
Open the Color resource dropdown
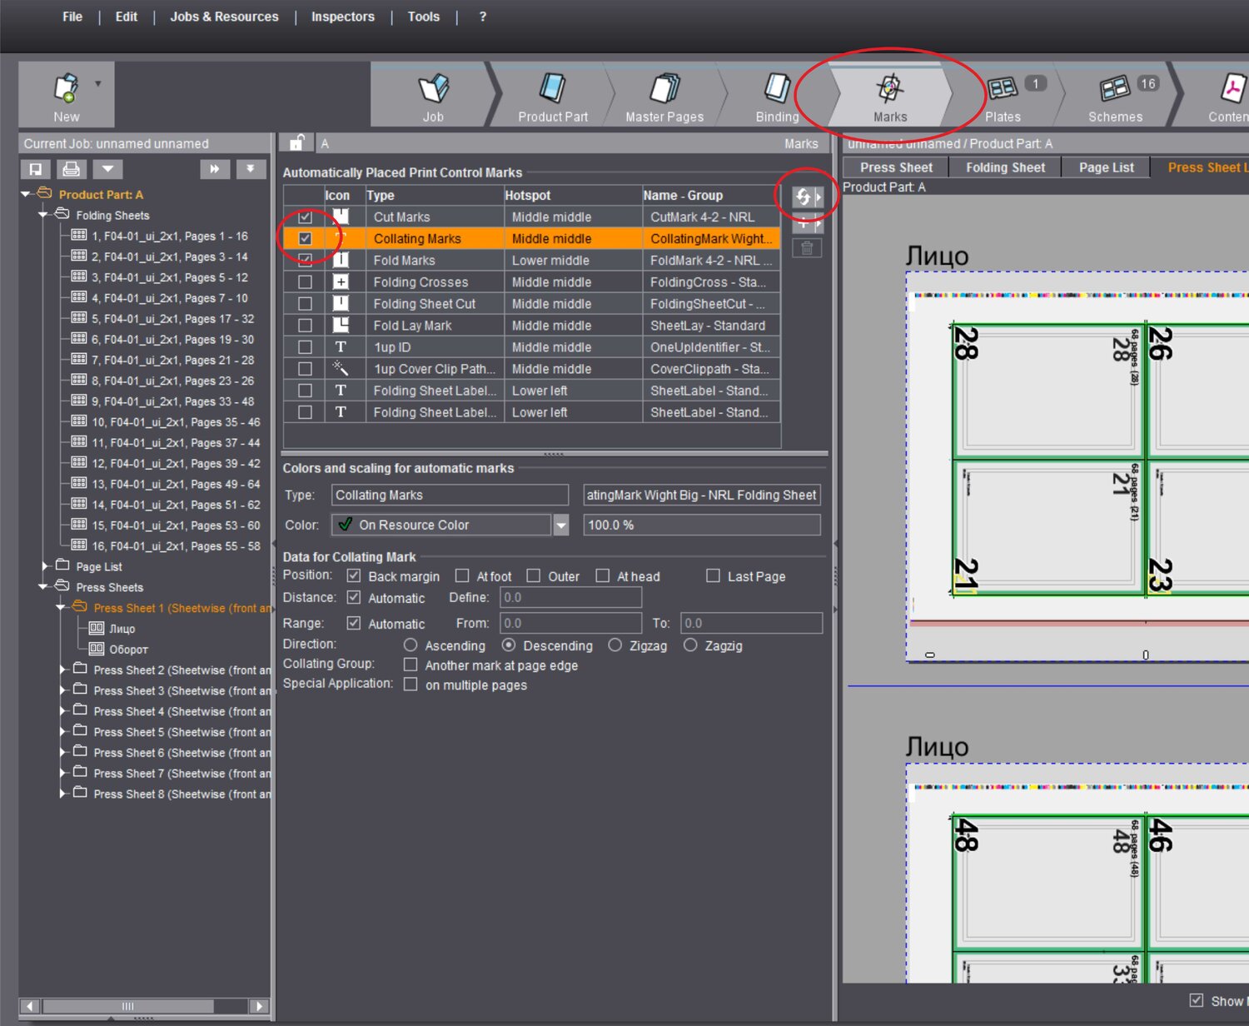click(x=561, y=525)
